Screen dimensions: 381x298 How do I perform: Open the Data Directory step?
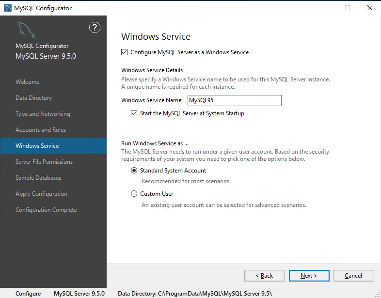tap(34, 97)
